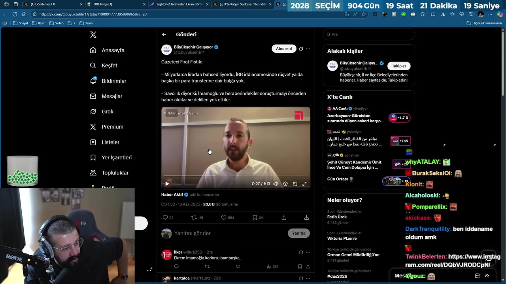The height and width of the screenshot is (284, 506).
Task: Open Grok from sidebar
Action: coord(102,112)
